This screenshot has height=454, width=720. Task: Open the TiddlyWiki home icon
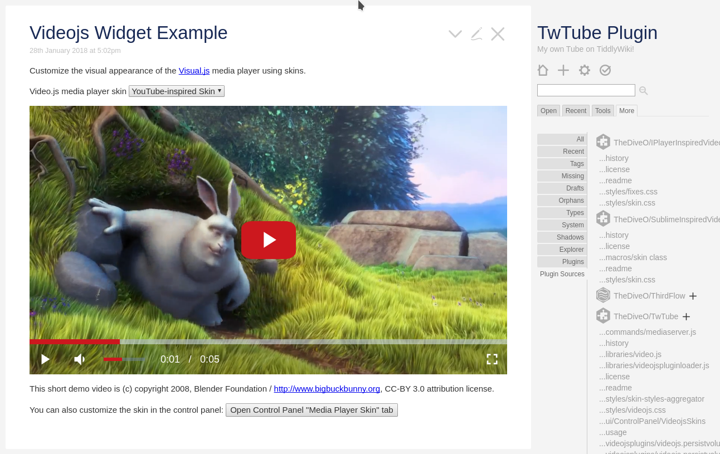542,70
